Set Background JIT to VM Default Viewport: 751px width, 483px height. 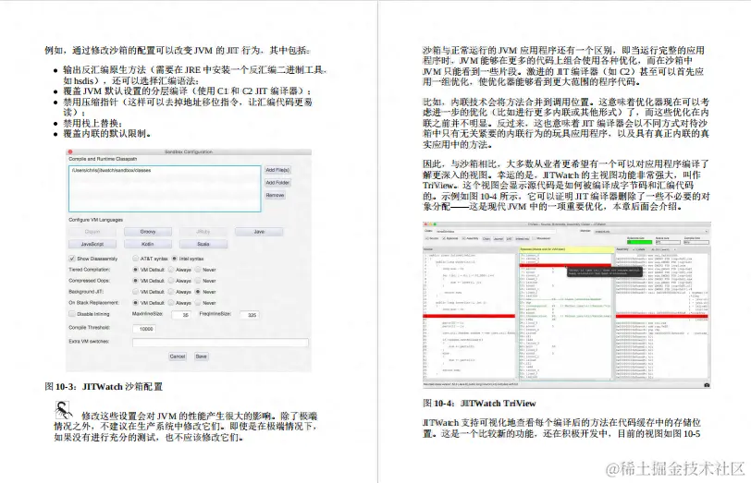[136, 292]
